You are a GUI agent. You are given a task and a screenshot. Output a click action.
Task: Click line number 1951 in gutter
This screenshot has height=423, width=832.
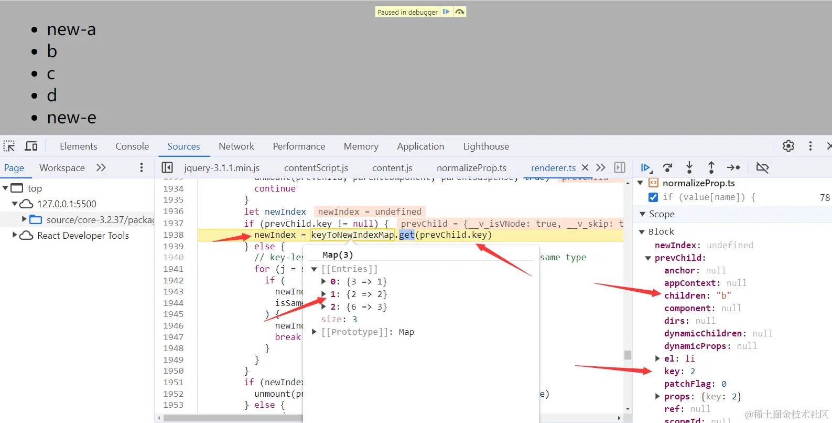[174, 382]
